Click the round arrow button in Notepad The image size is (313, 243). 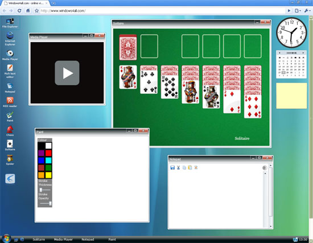(265, 168)
